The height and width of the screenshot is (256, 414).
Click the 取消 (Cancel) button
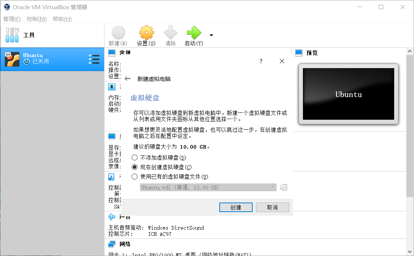(272, 207)
